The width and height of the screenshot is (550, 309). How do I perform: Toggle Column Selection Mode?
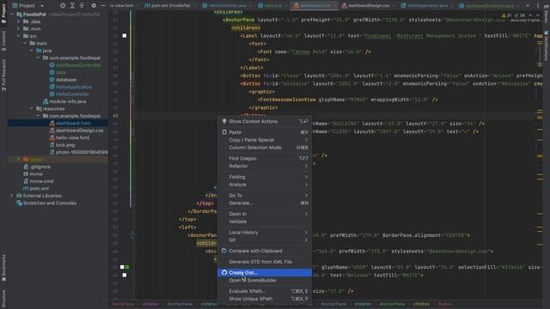(265, 148)
